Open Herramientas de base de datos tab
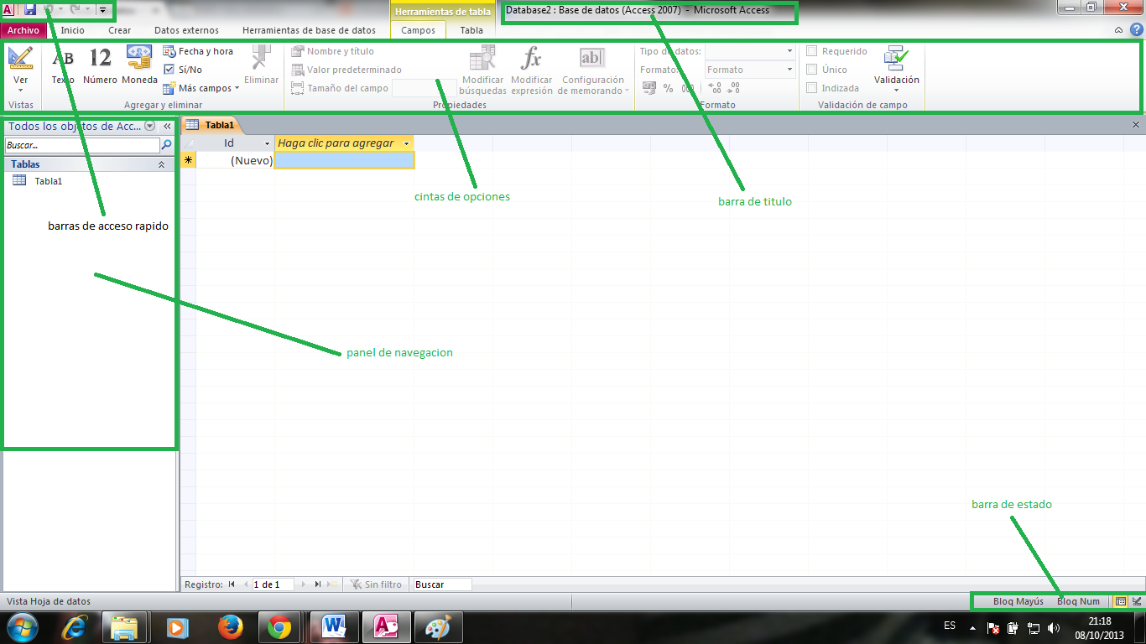The height and width of the screenshot is (644, 1146). tap(309, 30)
